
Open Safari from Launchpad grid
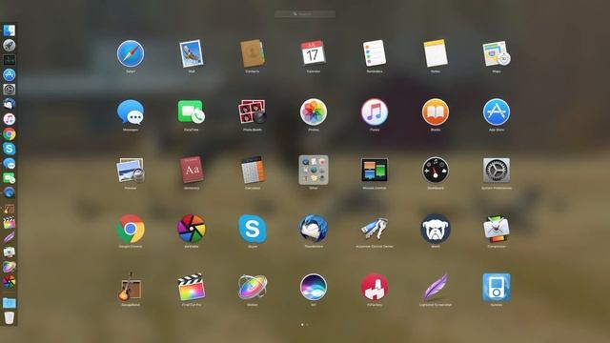click(131, 53)
